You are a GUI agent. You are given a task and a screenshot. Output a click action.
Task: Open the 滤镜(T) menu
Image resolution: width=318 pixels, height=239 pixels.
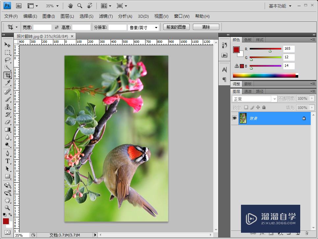click(x=106, y=16)
